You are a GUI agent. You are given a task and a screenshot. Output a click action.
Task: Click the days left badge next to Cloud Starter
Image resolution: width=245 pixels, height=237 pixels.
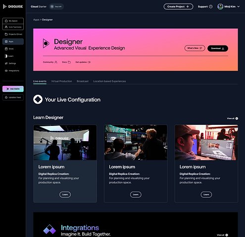coord(56,6)
